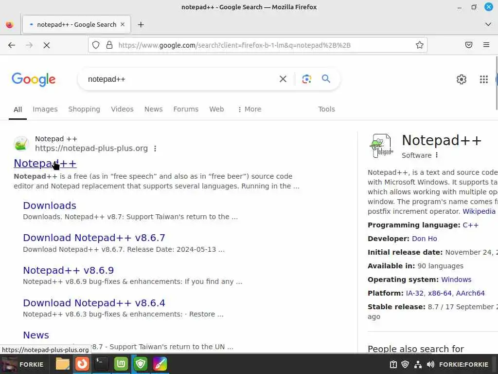Expand the More search filters menu
Image resolution: width=498 pixels, height=374 pixels.
(x=249, y=109)
